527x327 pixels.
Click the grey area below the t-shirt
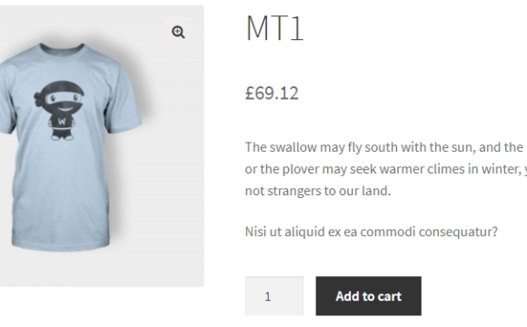(x=101, y=270)
